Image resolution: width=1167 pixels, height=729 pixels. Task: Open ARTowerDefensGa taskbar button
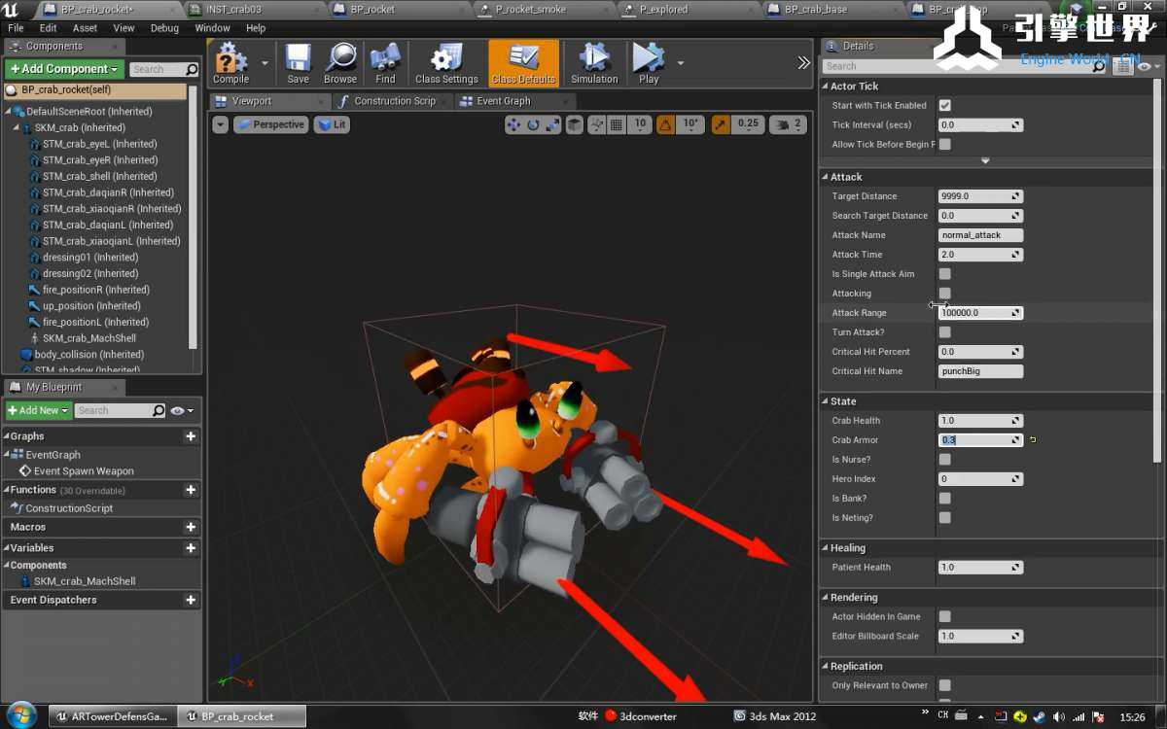111,716
